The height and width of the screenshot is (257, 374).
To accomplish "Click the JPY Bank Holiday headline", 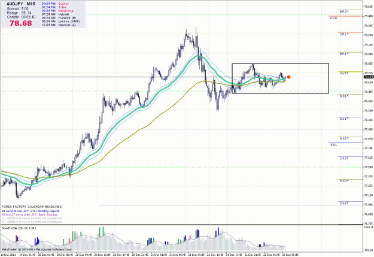I will pos(29,214).
